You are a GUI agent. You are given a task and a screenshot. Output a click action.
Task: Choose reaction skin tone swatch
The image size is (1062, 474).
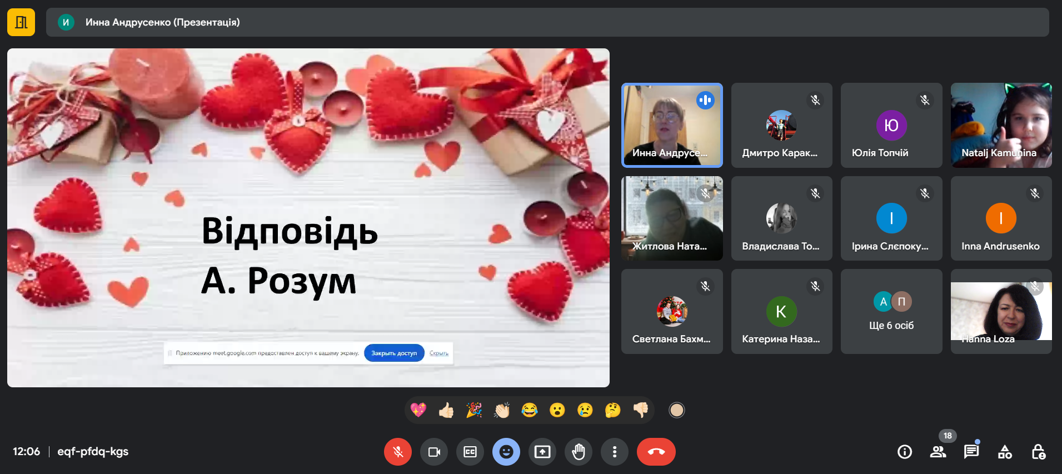pyautogui.click(x=676, y=410)
